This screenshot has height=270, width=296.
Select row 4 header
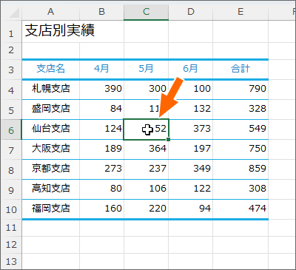pyautogui.click(x=11, y=90)
